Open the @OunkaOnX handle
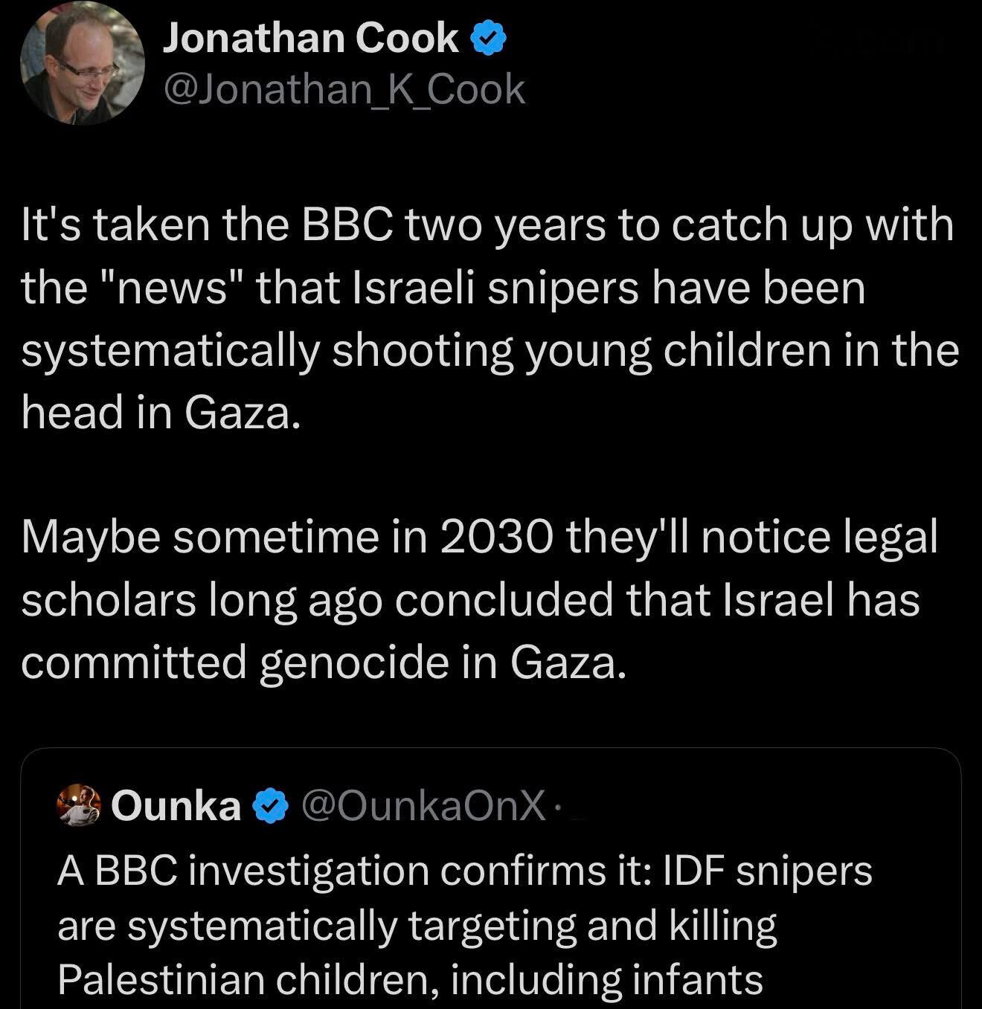982x1009 pixels. (x=423, y=806)
